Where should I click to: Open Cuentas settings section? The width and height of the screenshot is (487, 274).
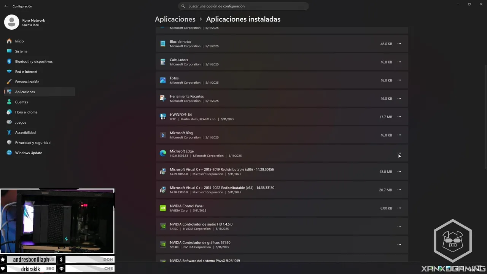pos(40,102)
